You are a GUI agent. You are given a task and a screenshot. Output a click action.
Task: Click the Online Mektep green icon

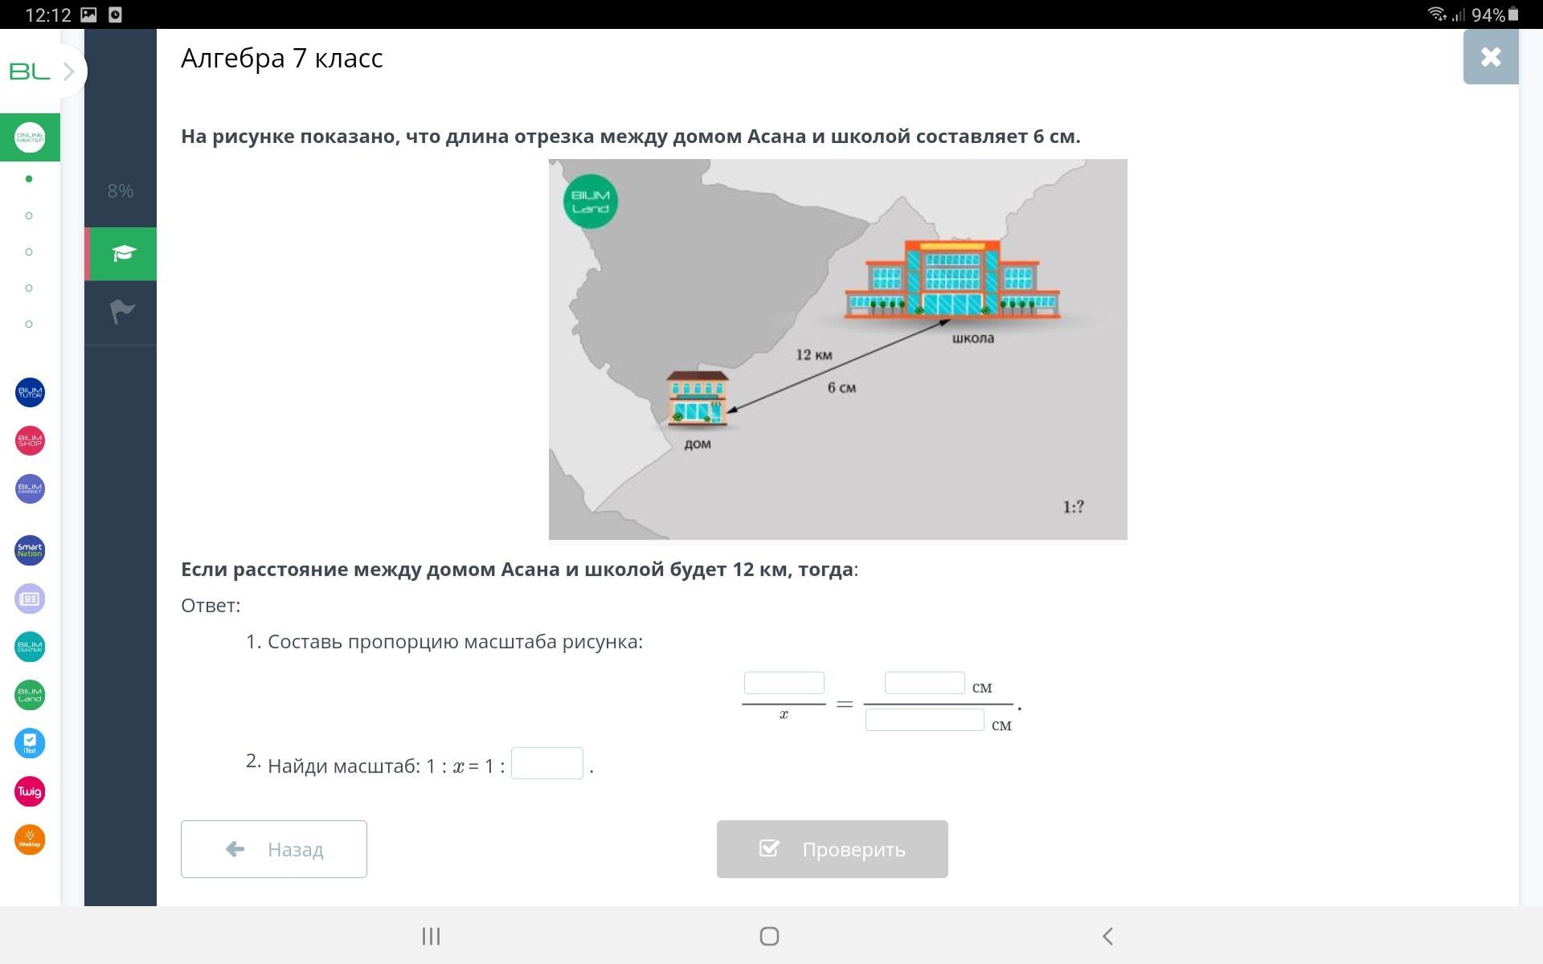30,137
